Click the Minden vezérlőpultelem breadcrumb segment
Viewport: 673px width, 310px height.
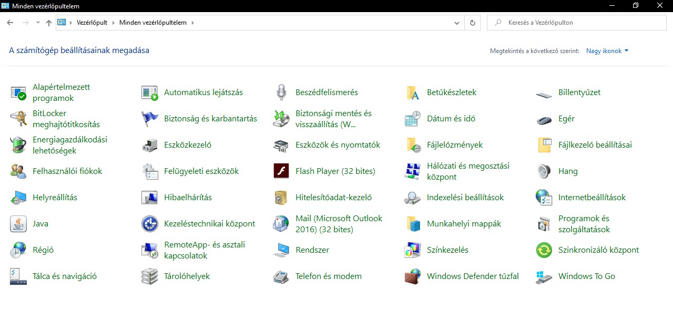(152, 23)
